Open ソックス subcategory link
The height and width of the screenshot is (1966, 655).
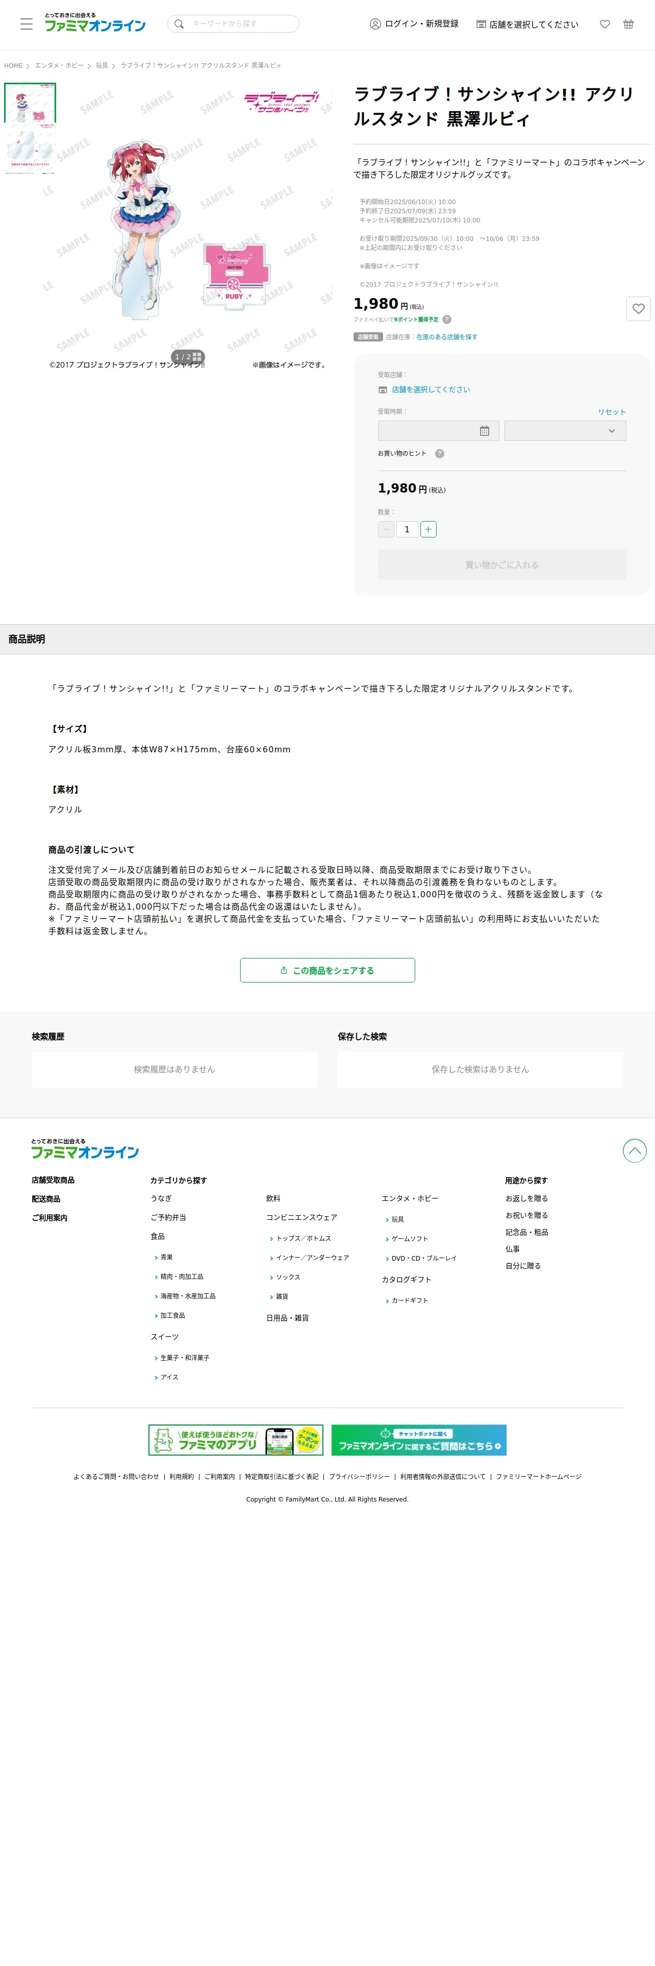288,1277
